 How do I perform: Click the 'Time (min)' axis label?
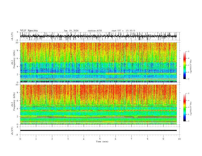pos(102,141)
